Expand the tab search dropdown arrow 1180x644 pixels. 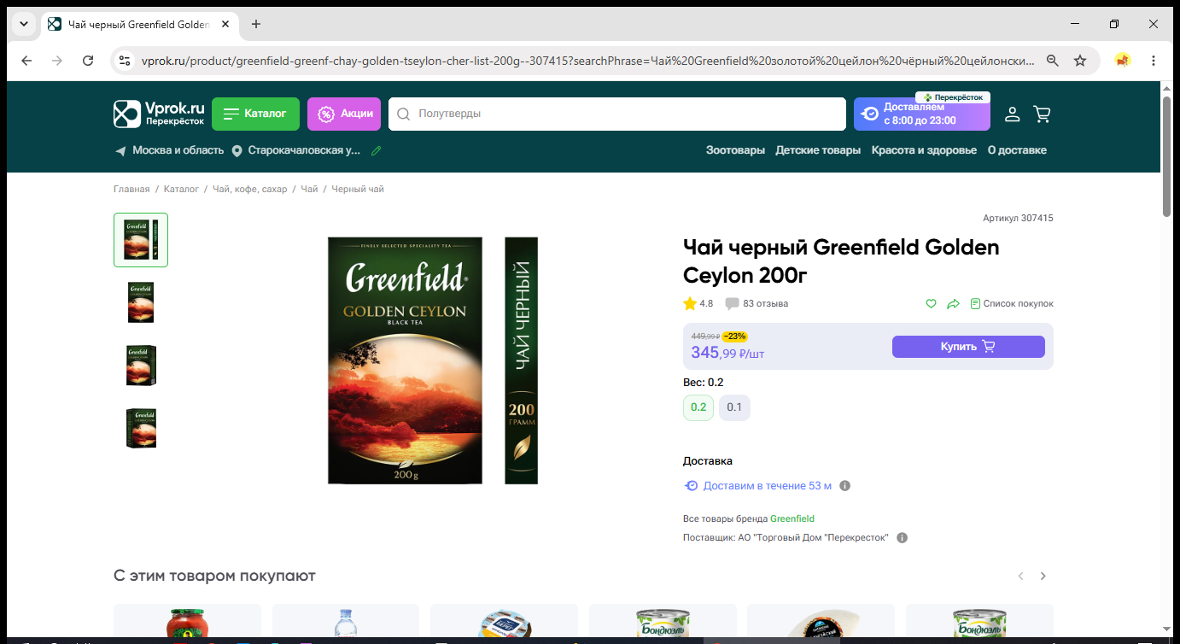coord(22,24)
